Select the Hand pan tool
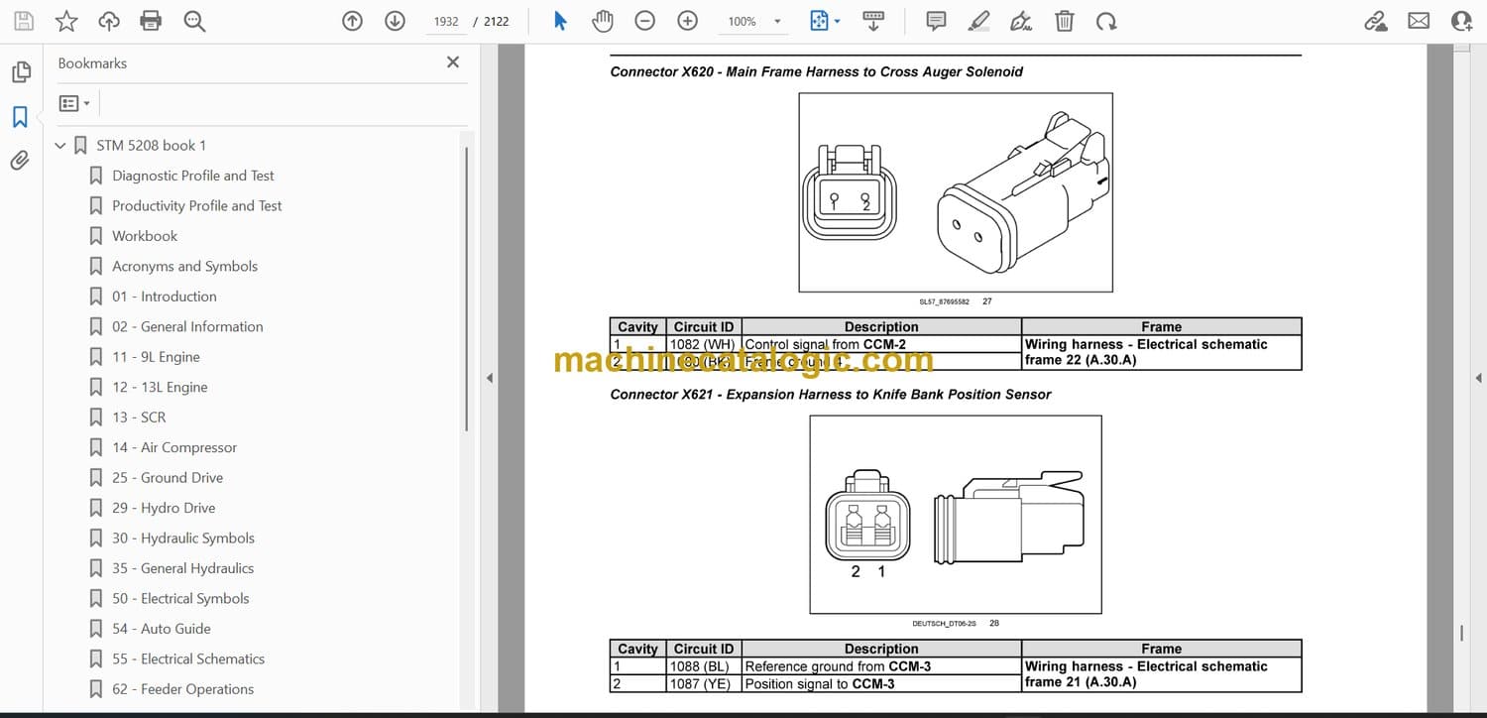This screenshot has width=1487, height=718. [x=602, y=21]
